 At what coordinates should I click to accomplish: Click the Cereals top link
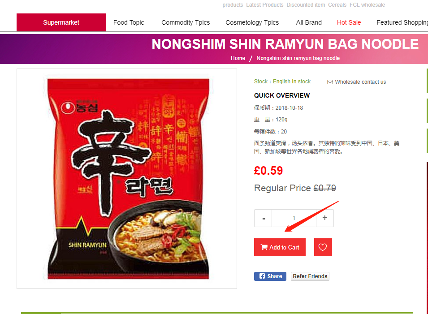pos(337,5)
